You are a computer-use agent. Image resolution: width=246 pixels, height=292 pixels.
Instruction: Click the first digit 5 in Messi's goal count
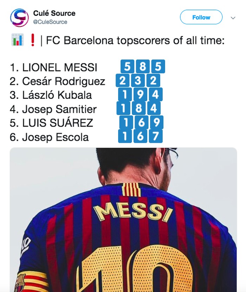coord(127,66)
